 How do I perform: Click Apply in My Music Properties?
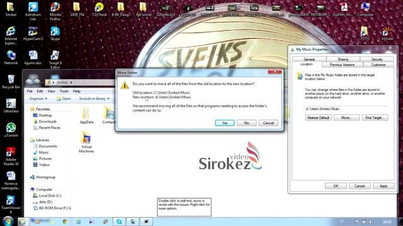(x=383, y=186)
